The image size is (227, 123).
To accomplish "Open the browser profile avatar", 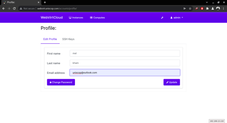I will coord(218,8).
